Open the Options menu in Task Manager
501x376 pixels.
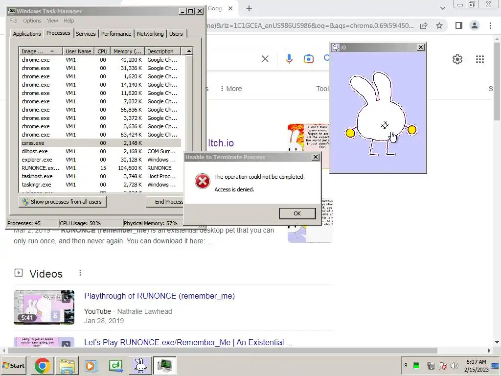(x=32, y=21)
